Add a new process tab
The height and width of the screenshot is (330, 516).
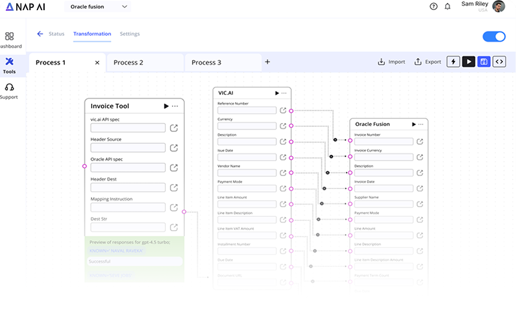tap(268, 62)
